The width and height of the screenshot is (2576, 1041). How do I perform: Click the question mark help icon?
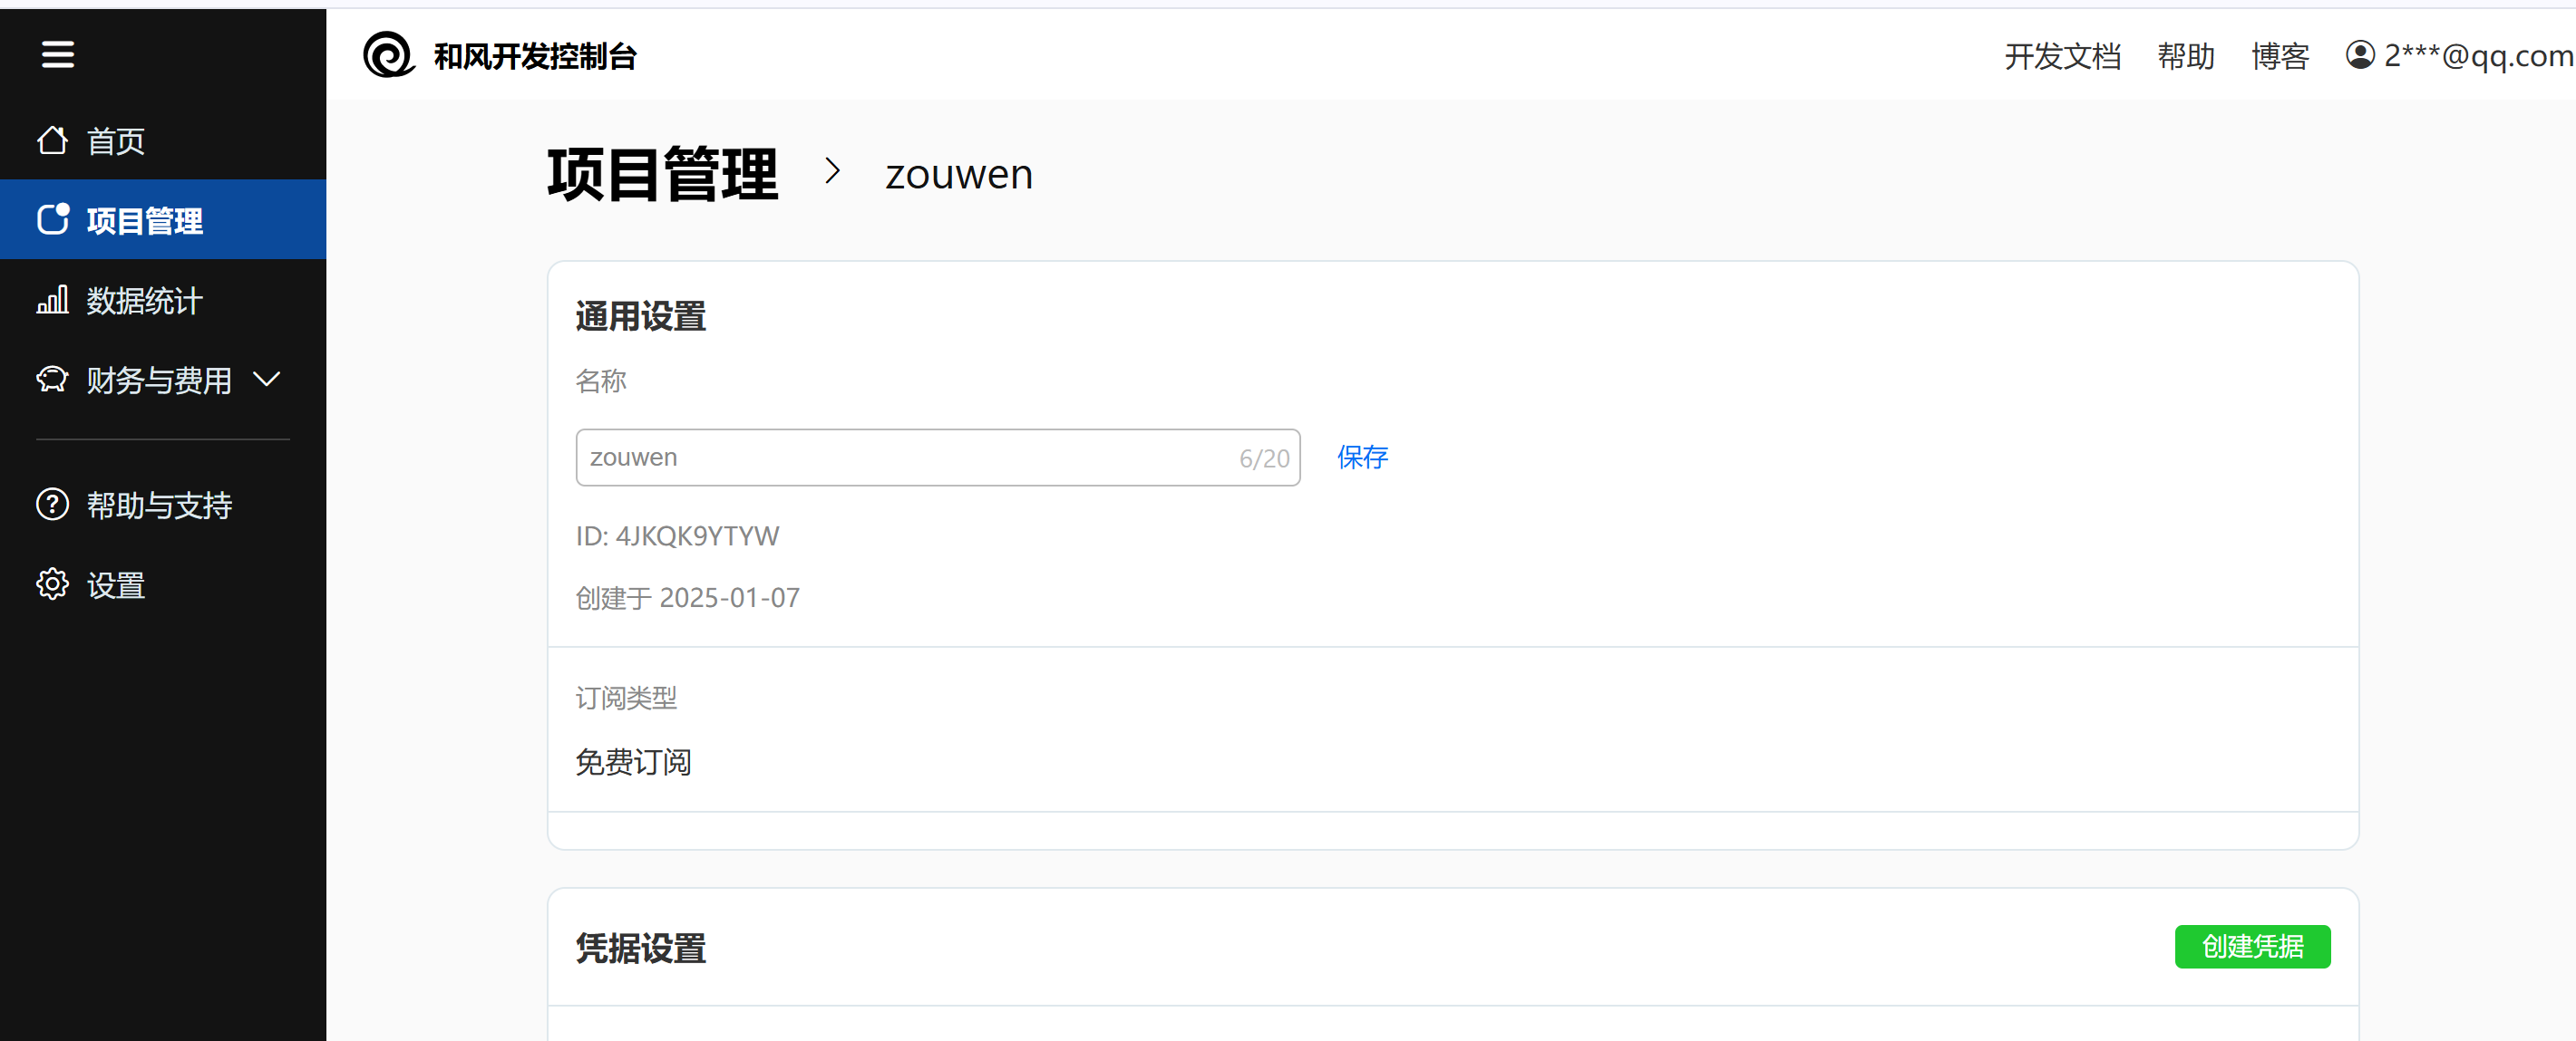tap(52, 505)
